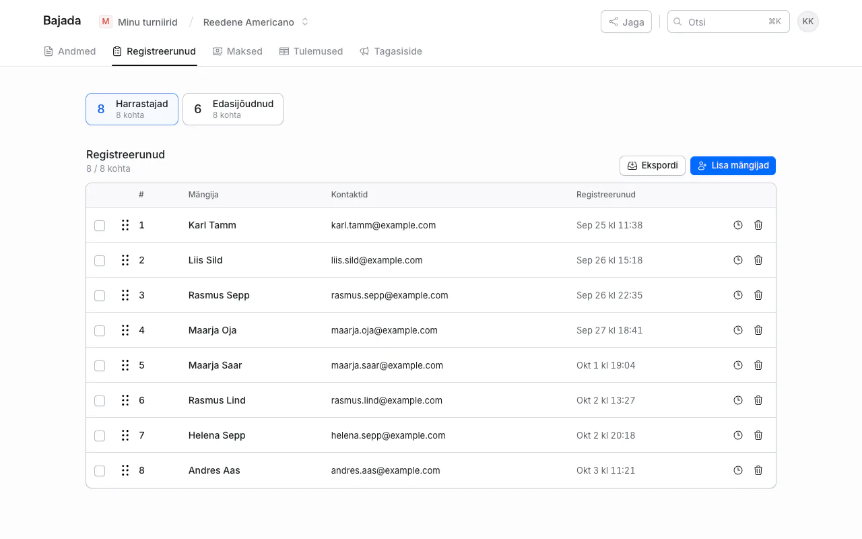Go to the Tulemused tab

[311, 51]
